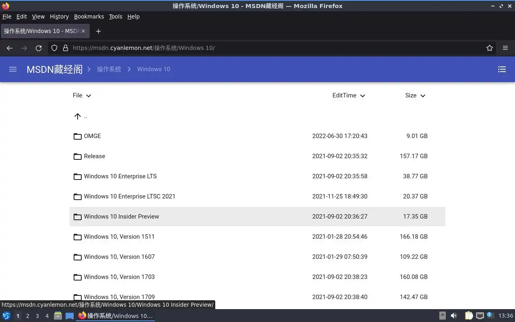
Task: Click the Insider Preview folder icon
Action: tap(78, 217)
